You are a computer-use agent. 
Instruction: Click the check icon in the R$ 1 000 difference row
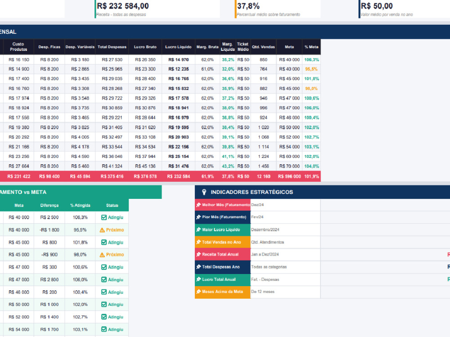coord(104,304)
